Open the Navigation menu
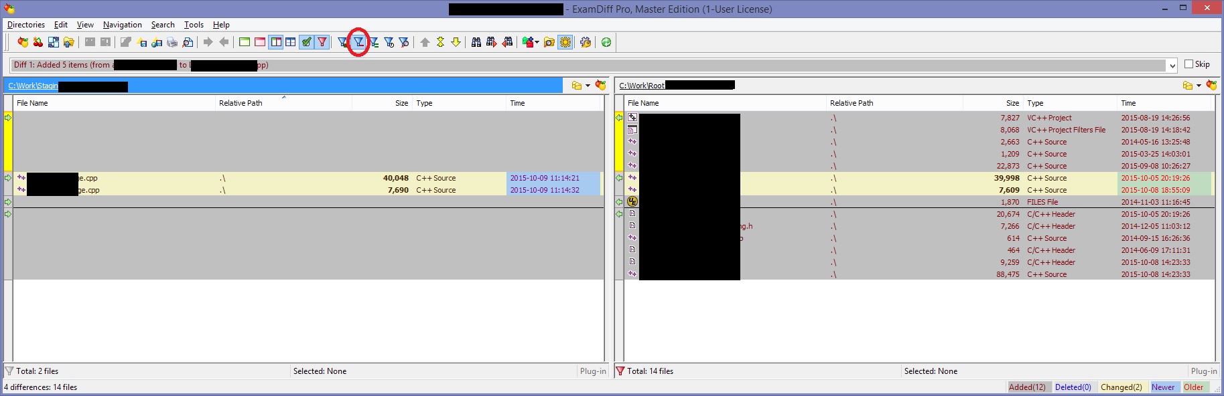This screenshot has height=396, width=1224. pyautogui.click(x=123, y=25)
